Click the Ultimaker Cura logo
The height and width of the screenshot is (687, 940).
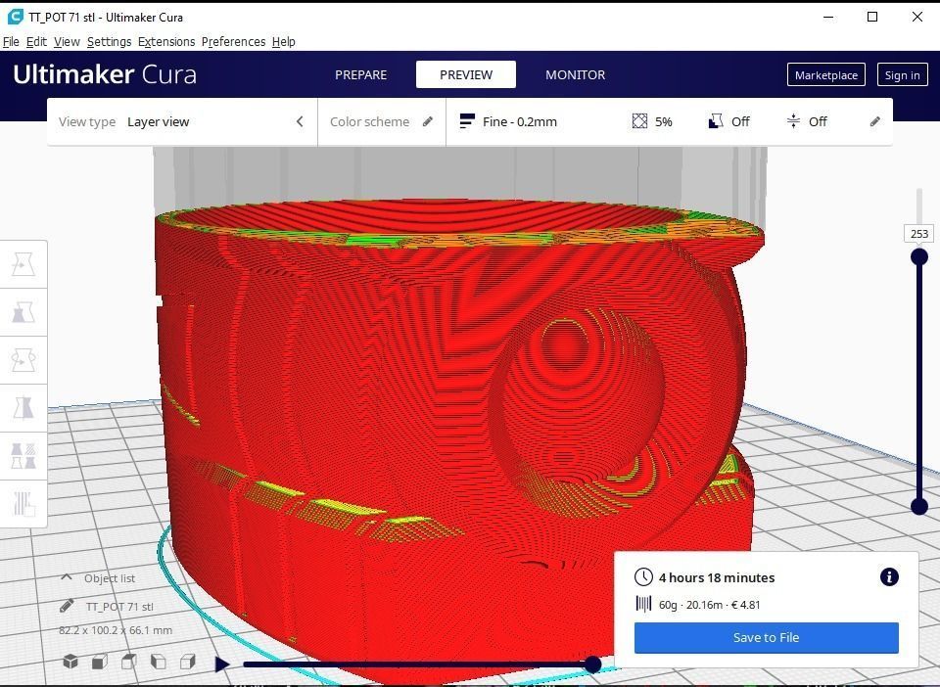105,74
